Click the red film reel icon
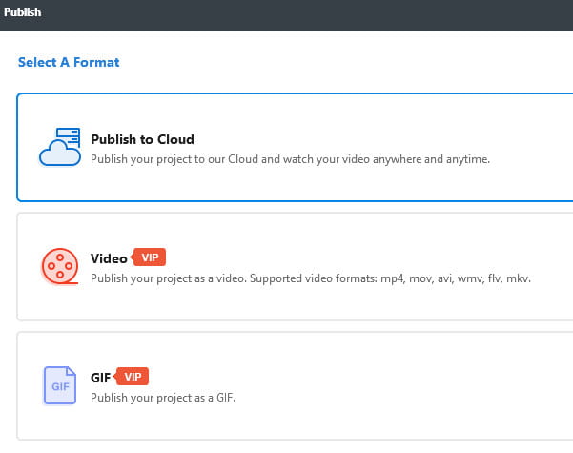The height and width of the screenshot is (453, 573). pos(60,266)
